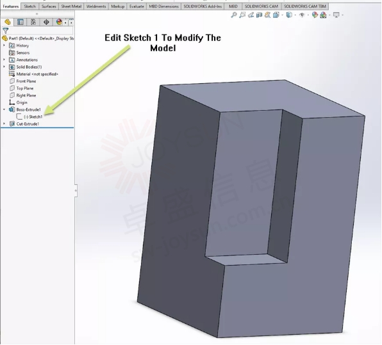Screen dimensions: 382x345
Task: Click the right manager tabs arrow
Action: coord(71,22)
